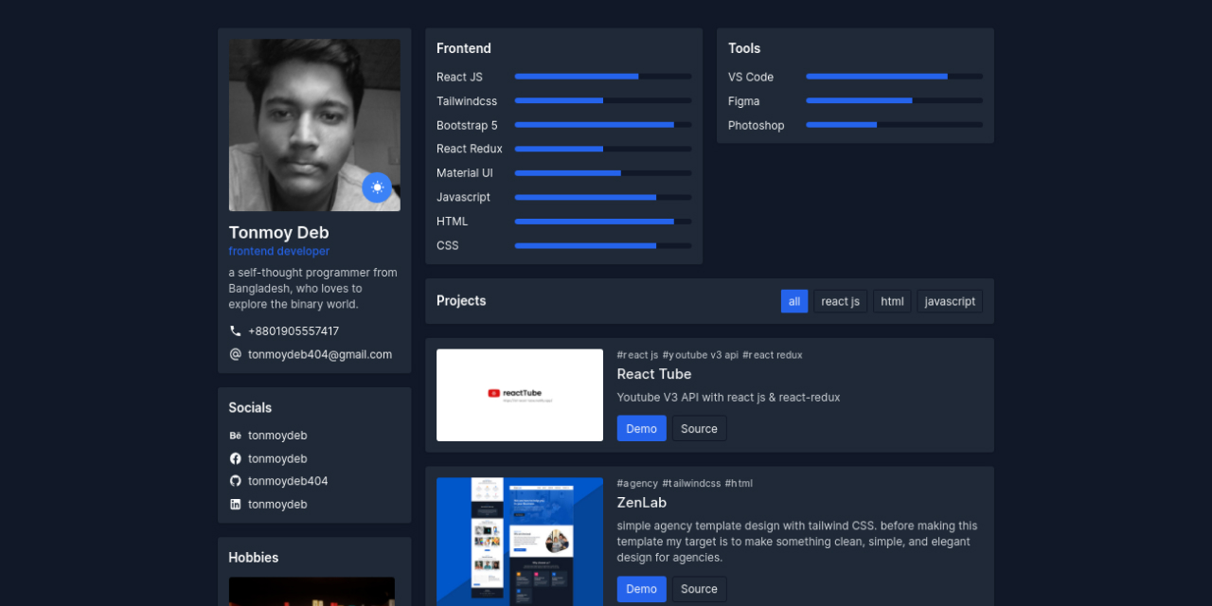The width and height of the screenshot is (1212, 606).
Task: Click the HTML skill progress bar
Action: tap(603, 221)
